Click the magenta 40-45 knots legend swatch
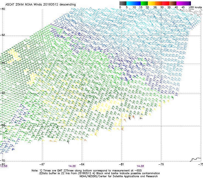 pyautogui.click(x=180, y=3)
